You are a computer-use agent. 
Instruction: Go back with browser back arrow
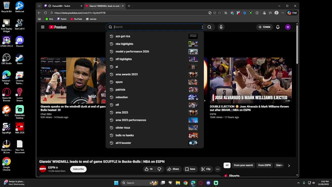click(x=39, y=13)
